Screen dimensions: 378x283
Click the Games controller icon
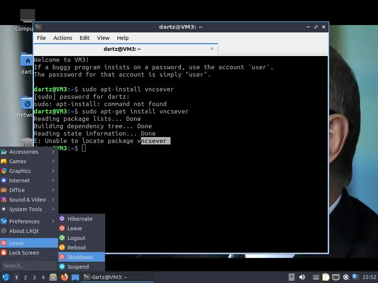pos(4,161)
